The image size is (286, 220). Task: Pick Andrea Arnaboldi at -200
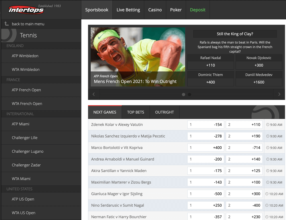206,159
